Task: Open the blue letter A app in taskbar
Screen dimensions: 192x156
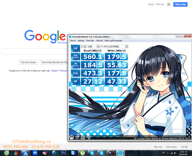Action: 26,153
